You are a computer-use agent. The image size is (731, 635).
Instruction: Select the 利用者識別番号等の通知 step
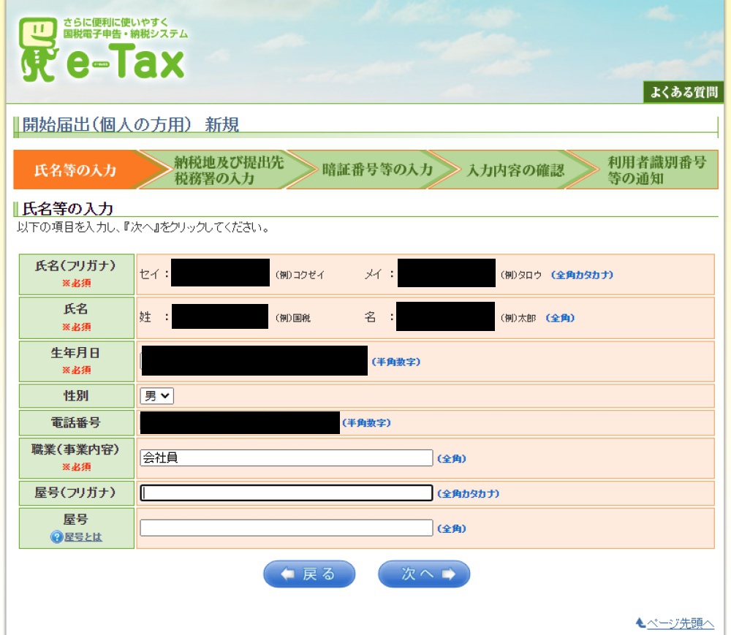pos(656,170)
